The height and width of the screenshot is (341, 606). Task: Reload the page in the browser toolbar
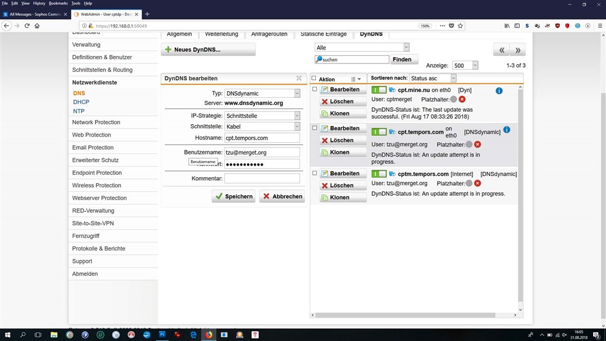[x=27, y=26]
